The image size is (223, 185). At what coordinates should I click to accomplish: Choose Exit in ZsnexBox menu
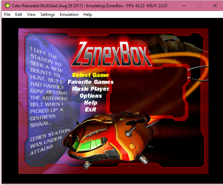[91, 109]
